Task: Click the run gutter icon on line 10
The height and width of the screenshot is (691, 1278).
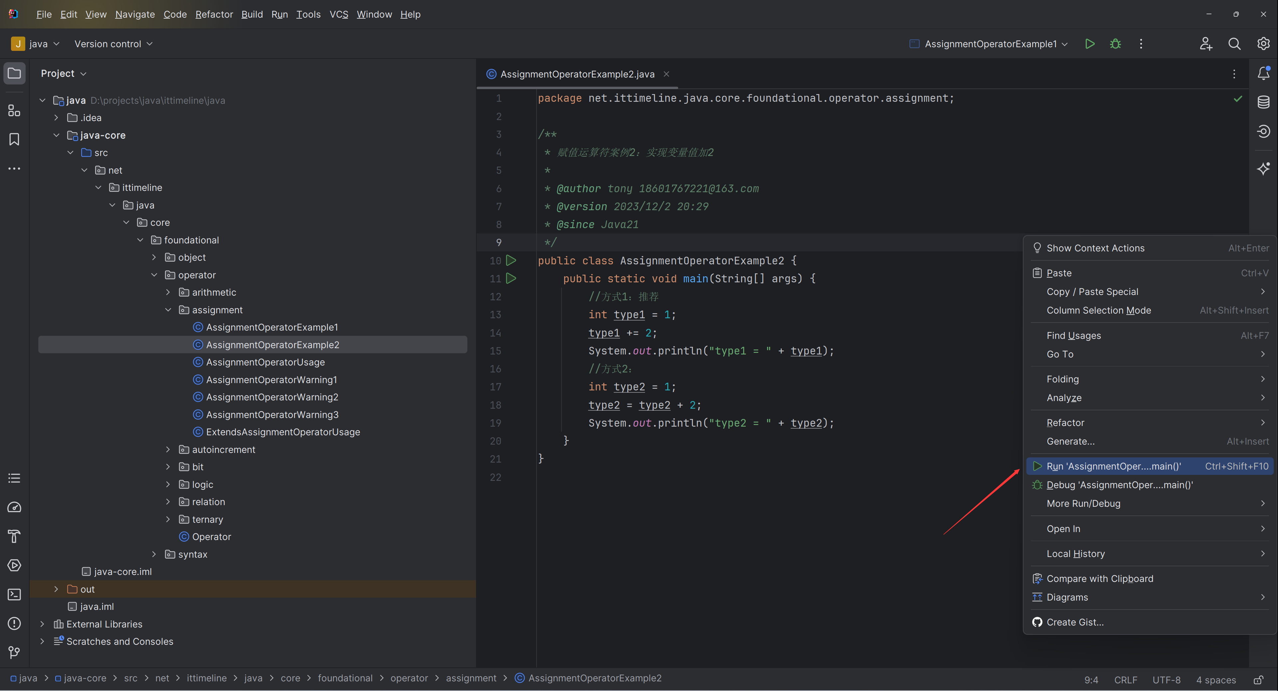Action: coord(511,260)
